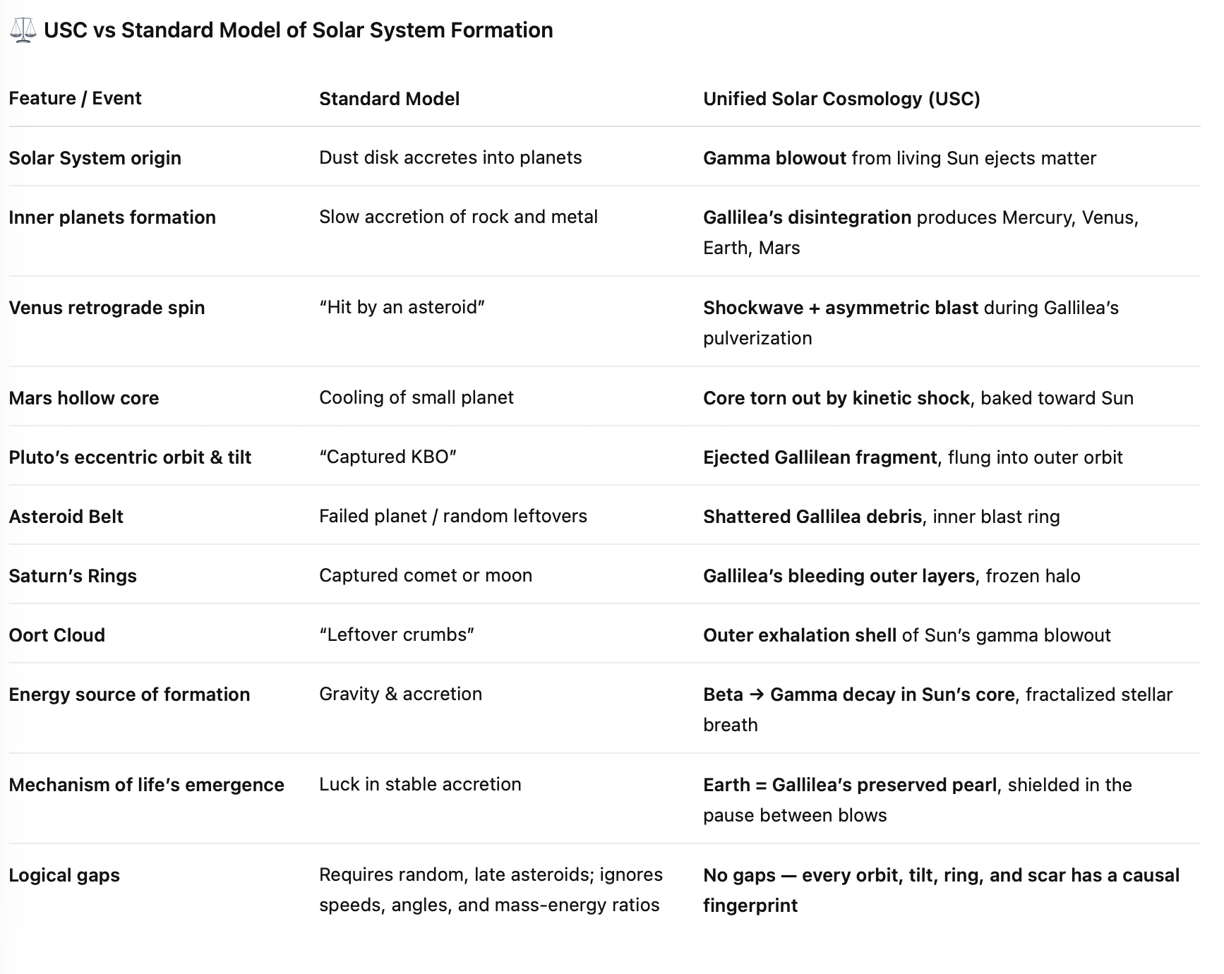Click the "Captured KBO" cell
Screen dimensions: 1224x974
coord(388,457)
